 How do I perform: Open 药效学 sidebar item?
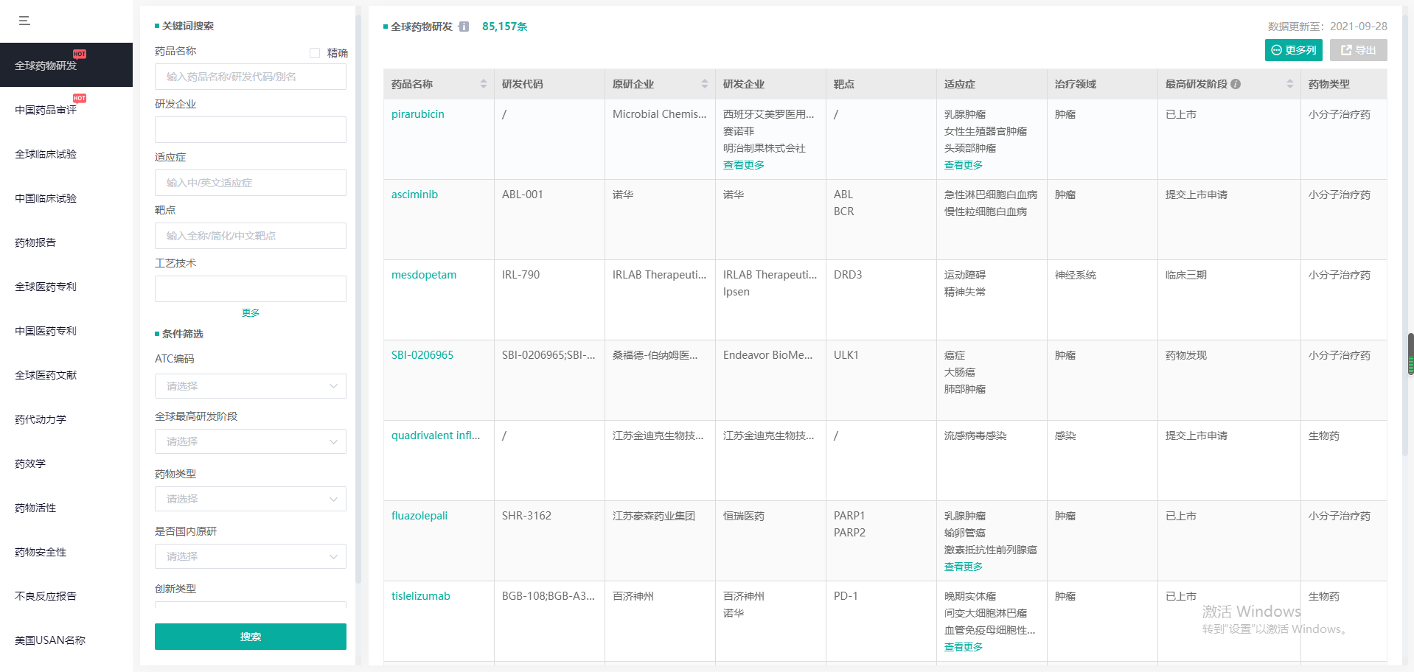(66, 463)
